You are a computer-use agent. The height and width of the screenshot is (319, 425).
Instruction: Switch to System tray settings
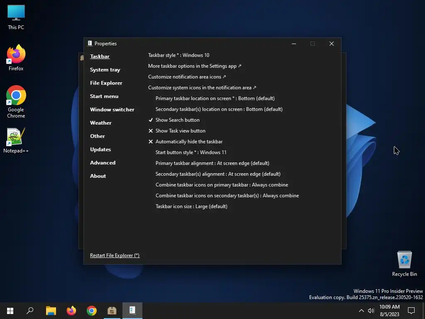(105, 70)
